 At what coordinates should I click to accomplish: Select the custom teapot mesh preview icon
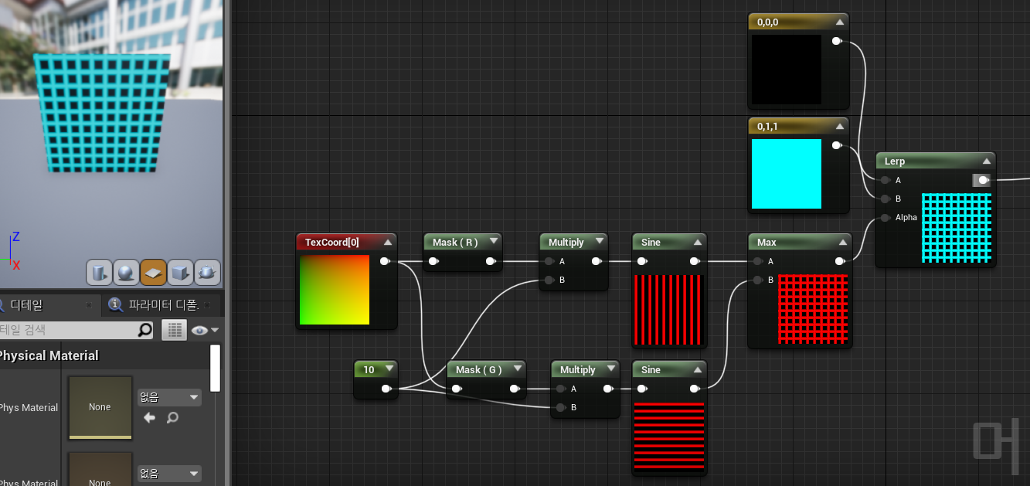pyautogui.click(x=207, y=273)
